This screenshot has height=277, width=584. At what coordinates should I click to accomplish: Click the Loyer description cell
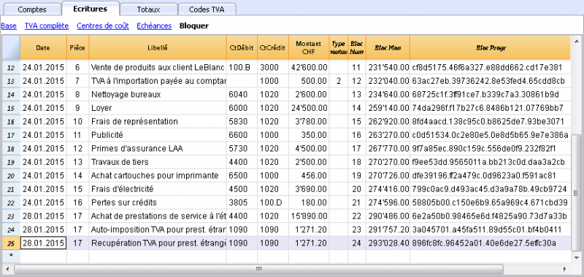pyautogui.click(x=158, y=108)
